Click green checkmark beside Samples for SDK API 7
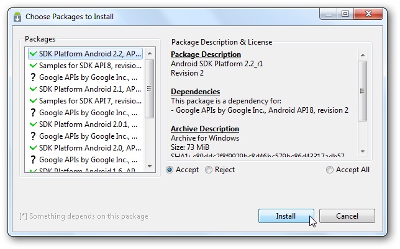 pyautogui.click(x=33, y=101)
